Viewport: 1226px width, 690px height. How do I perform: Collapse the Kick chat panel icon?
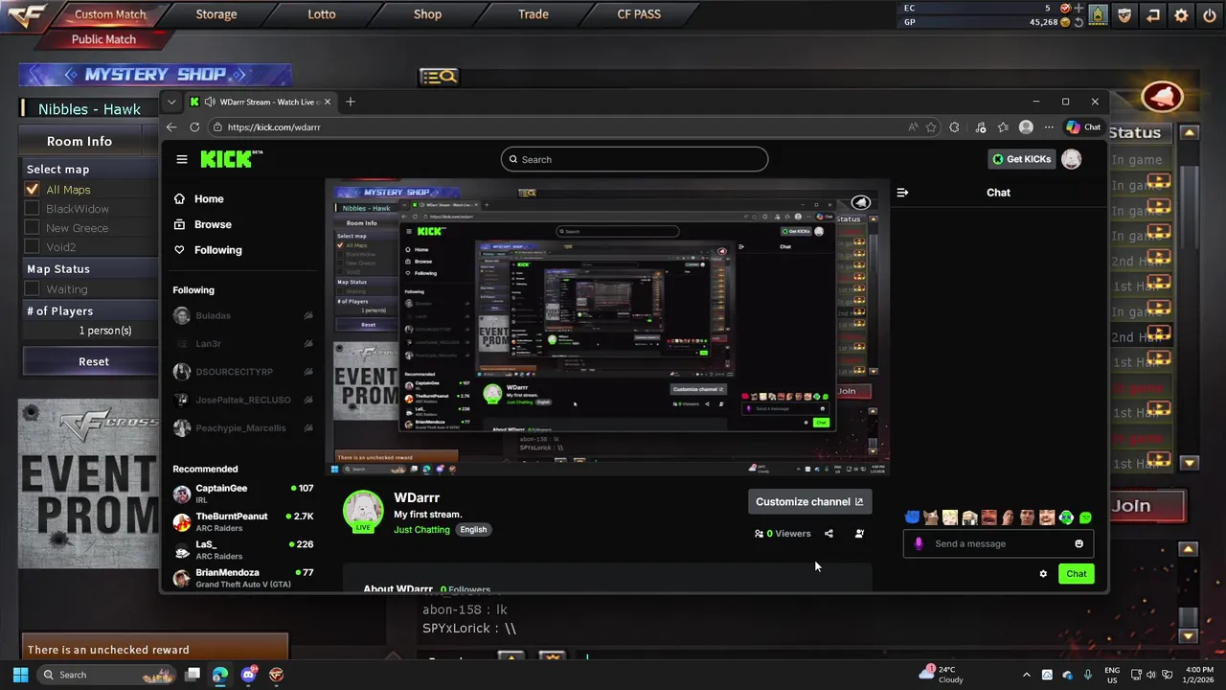(902, 193)
